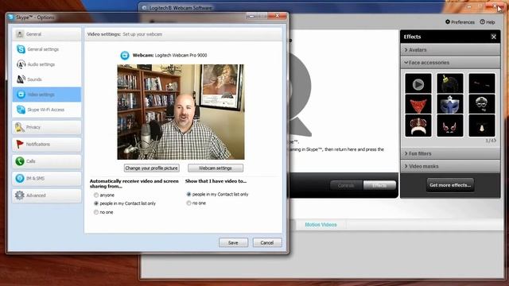Collapse the Face accessories group
509x286 pixels.
(x=450, y=62)
